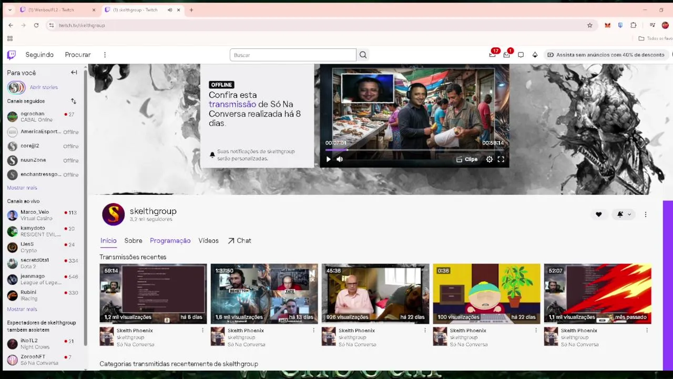Viewport: 673px width, 379px height.
Task: Switch to the Vídeos tab
Action: pos(208,241)
